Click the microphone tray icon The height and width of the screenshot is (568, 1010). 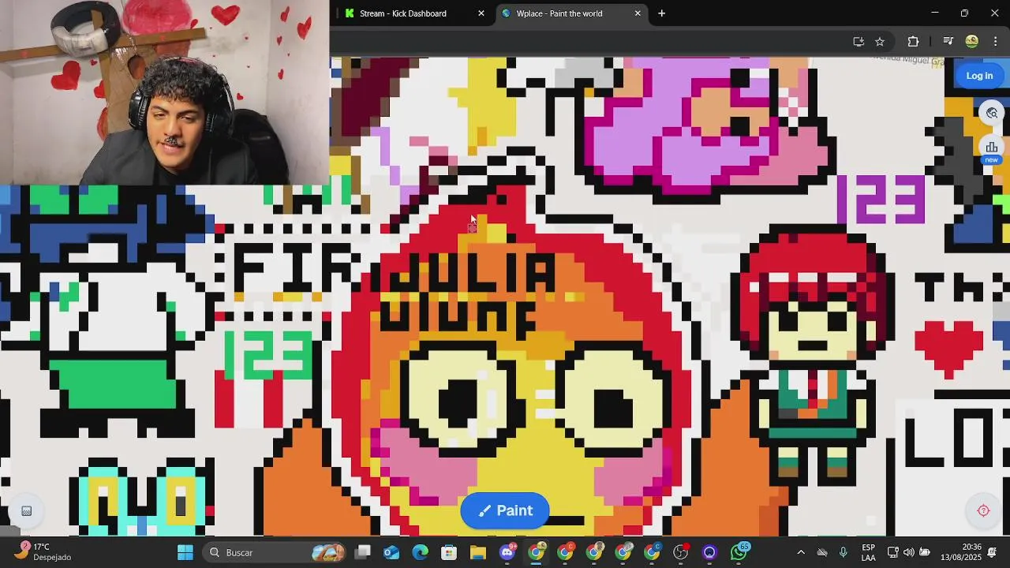(844, 552)
